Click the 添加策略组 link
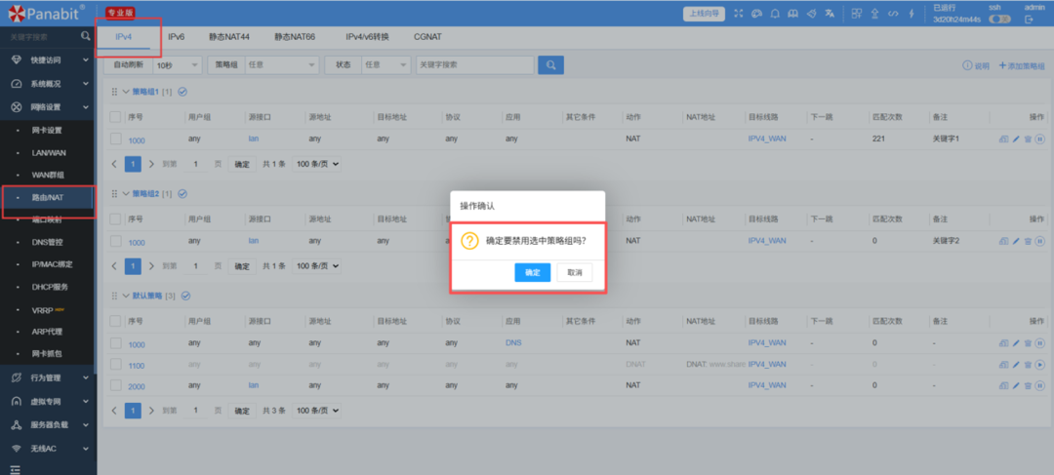The width and height of the screenshot is (1054, 475). click(1022, 66)
